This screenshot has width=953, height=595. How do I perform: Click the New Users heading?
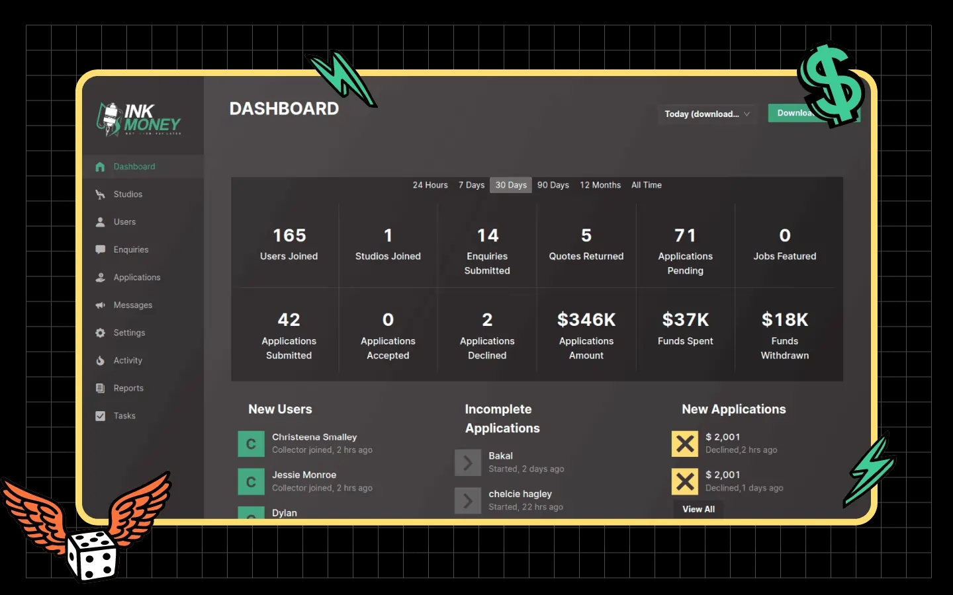coord(280,409)
